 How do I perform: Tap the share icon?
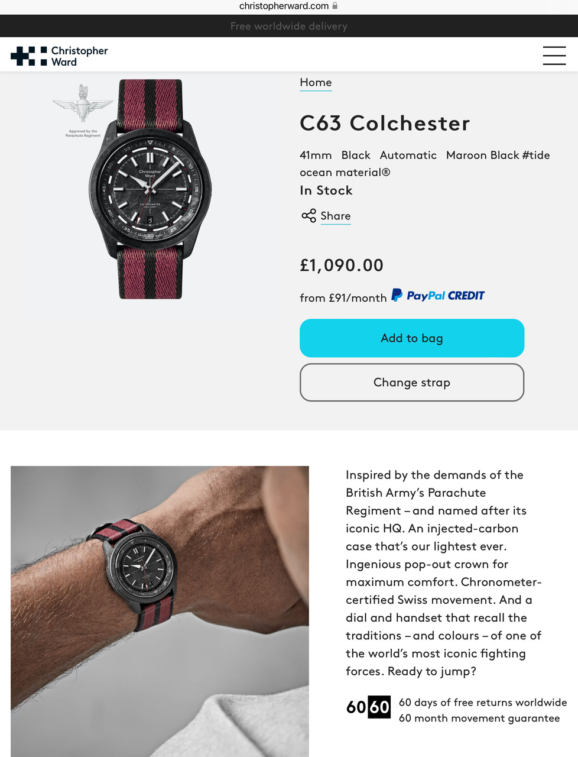click(309, 216)
